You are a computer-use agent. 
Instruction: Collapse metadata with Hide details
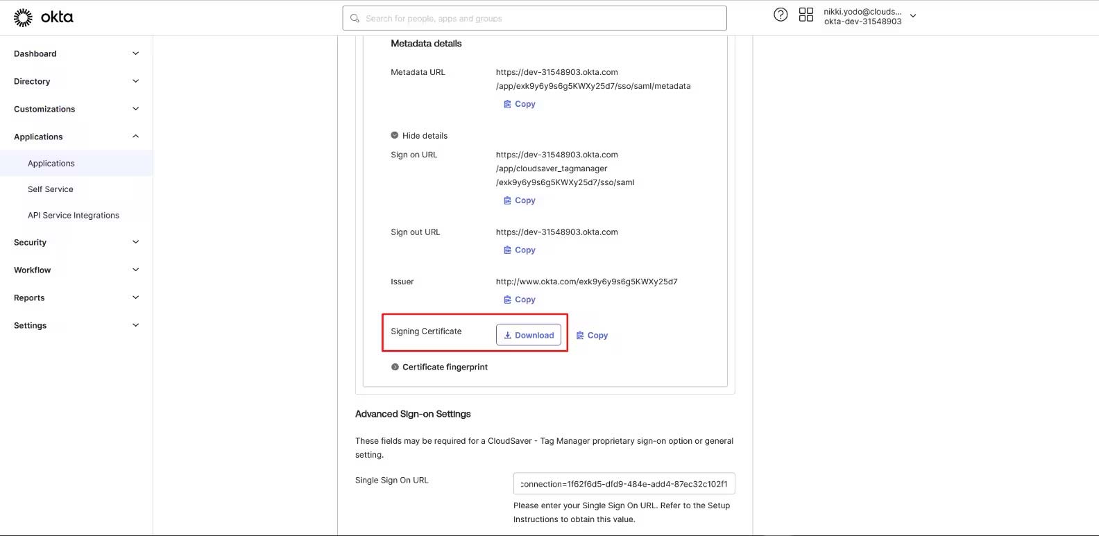click(x=419, y=136)
